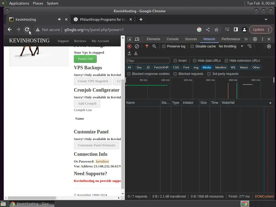The image size is (276, 207).
Task: Switch to the Sources tab
Action: coord(191,39)
